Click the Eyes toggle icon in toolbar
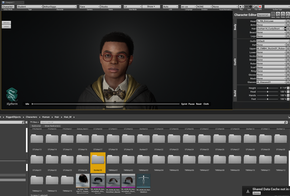Image resolution: width=290 pixels, height=196 pixels. pyautogui.click(x=251, y=7)
